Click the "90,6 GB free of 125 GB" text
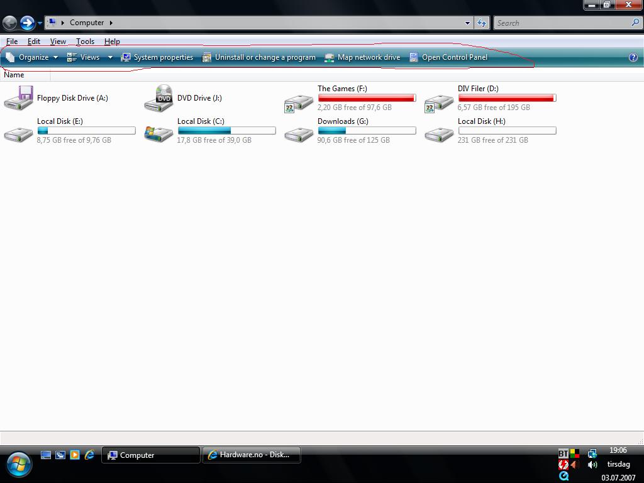644x483 pixels. (353, 140)
